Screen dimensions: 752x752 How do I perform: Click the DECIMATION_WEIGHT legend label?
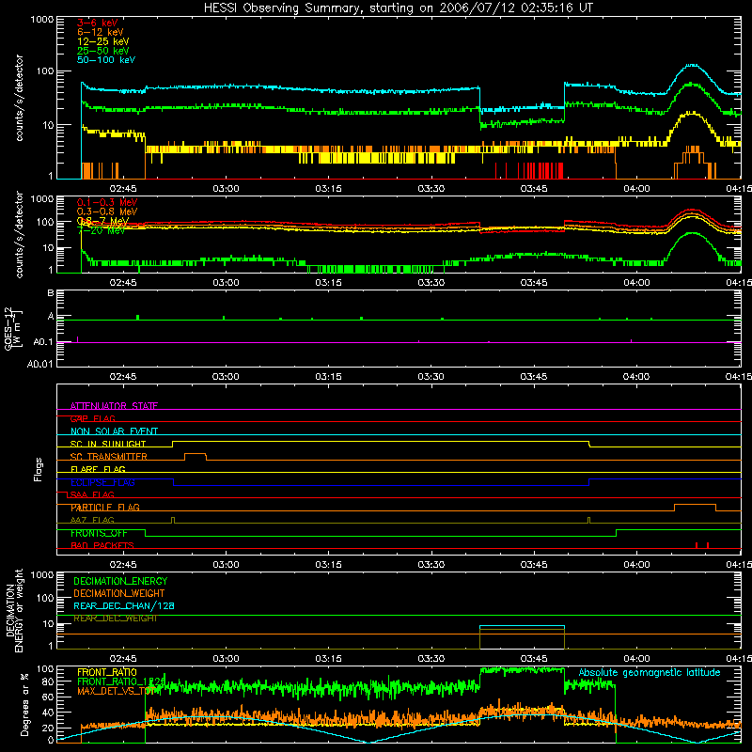click(119, 593)
